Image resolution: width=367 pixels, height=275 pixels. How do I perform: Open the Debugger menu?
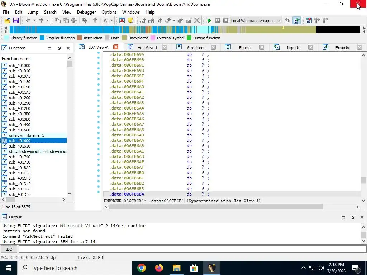pyautogui.click(x=86, y=12)
